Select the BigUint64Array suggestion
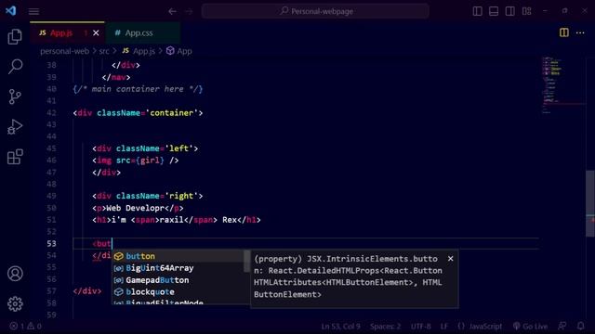 coord(178,268)
